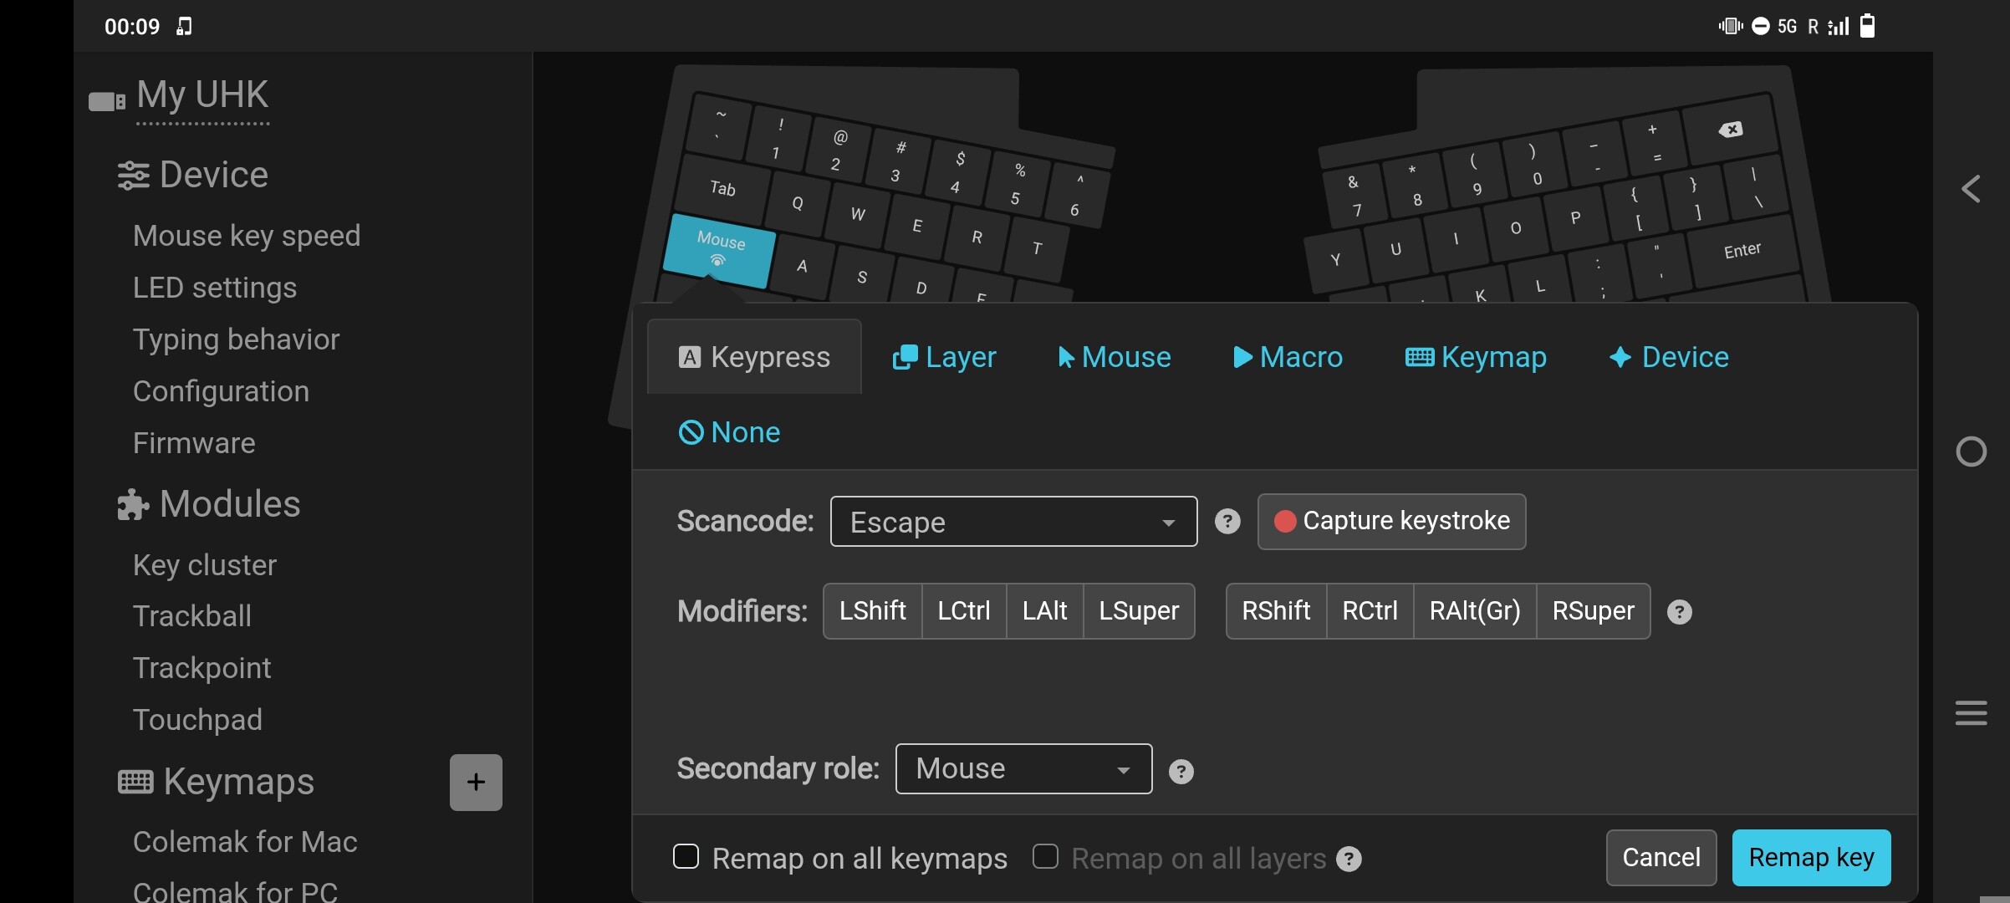Open the Scancode Escape dropdown
The width and height of the screenshot is (2010, 903).
pos(1013,522)
